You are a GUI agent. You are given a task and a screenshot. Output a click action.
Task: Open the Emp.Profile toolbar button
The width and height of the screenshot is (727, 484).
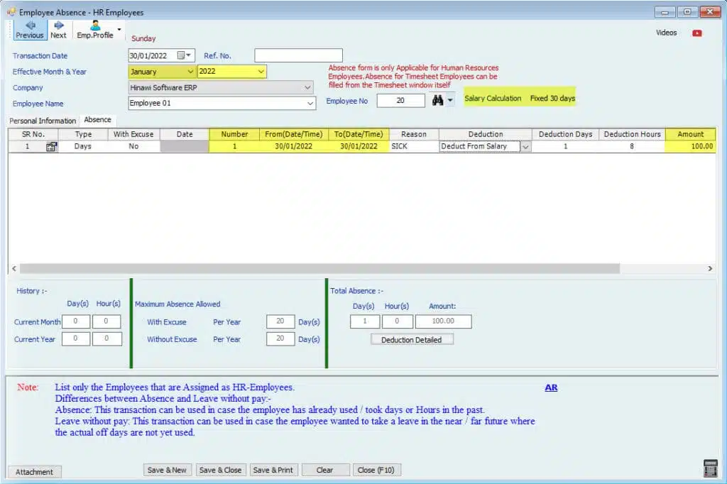[x=95, y=30]
